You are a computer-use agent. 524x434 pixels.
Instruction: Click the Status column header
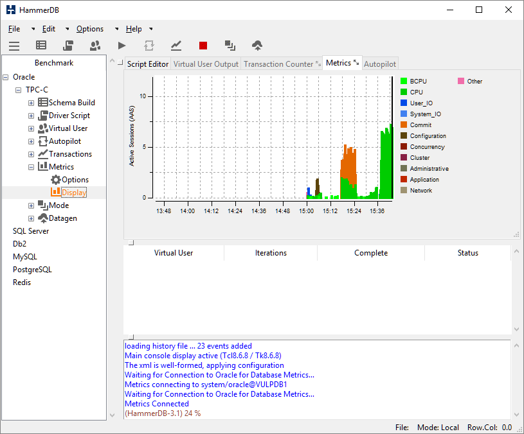467,253
